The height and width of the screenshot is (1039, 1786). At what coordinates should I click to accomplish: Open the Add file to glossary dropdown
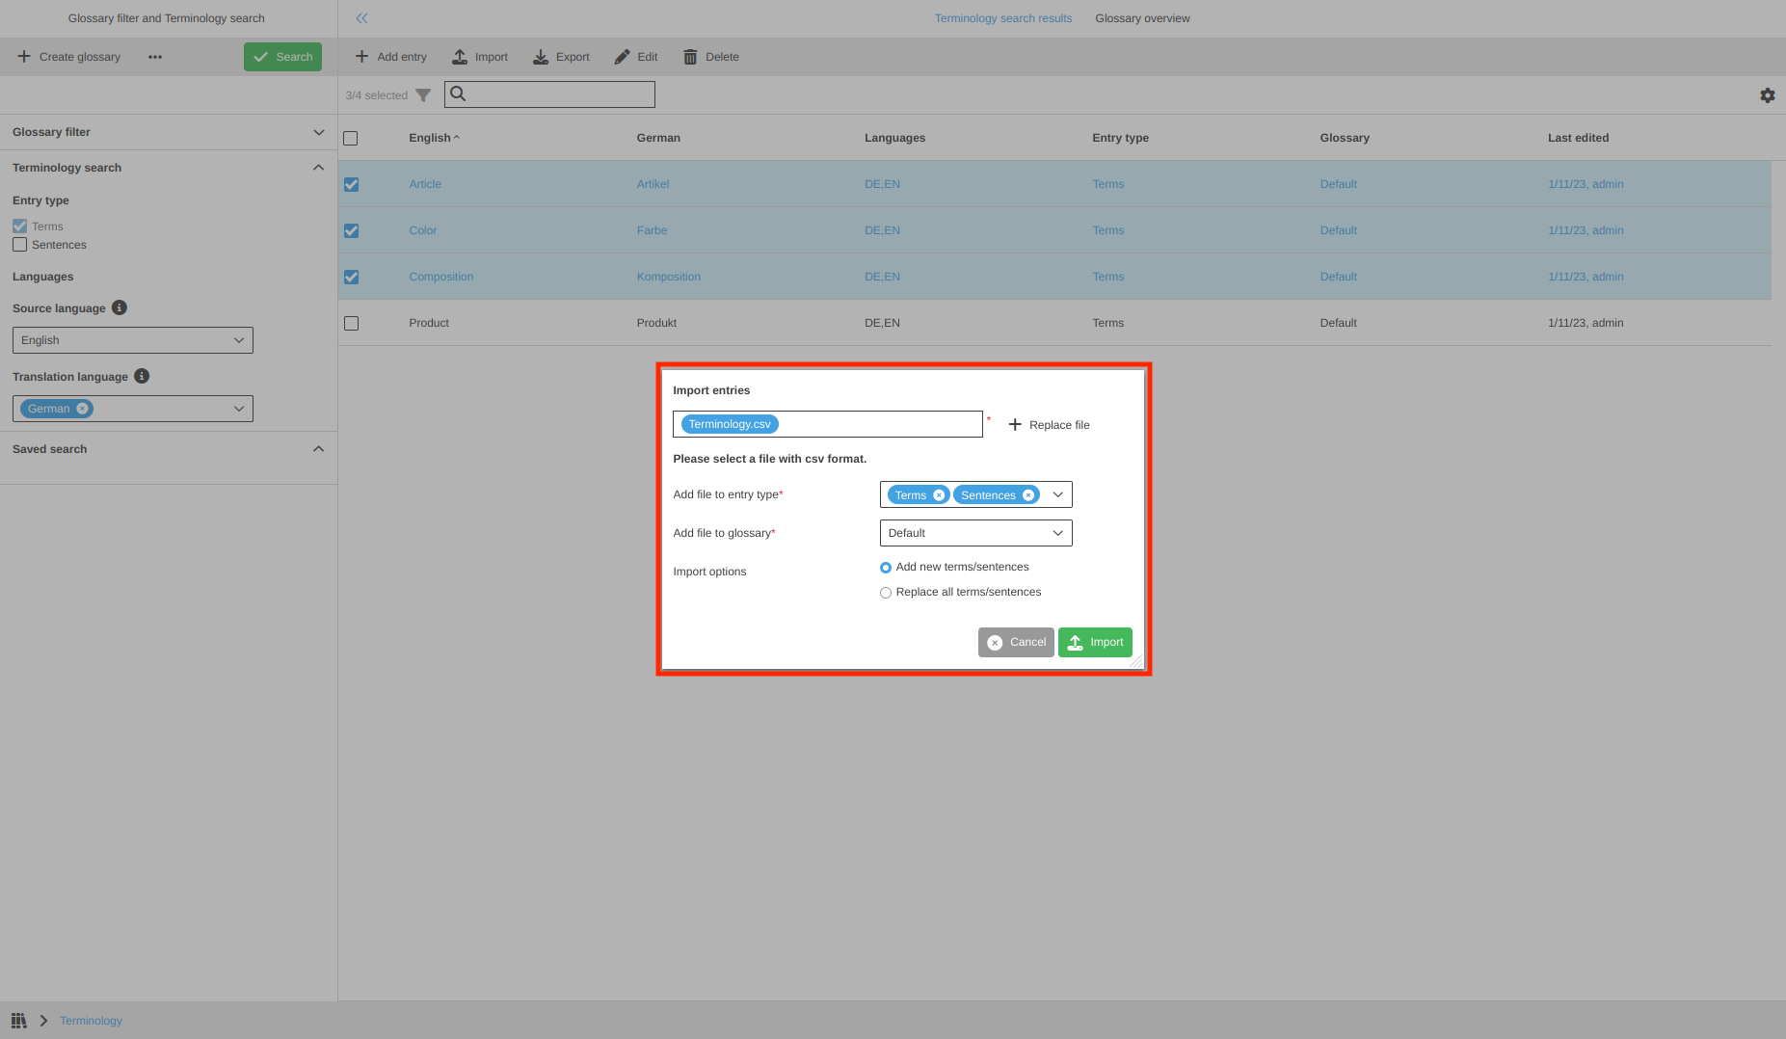tap(975, 533)
